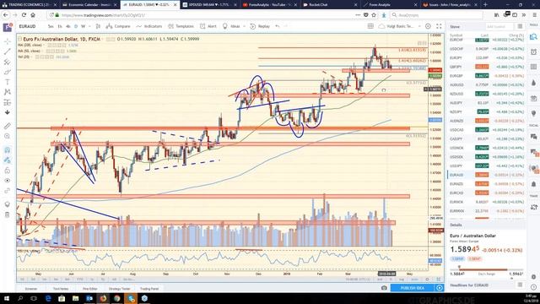Open Firefox from the taskbar
Viewport: 540px width, 304px height.
click(x=103, y=298)
